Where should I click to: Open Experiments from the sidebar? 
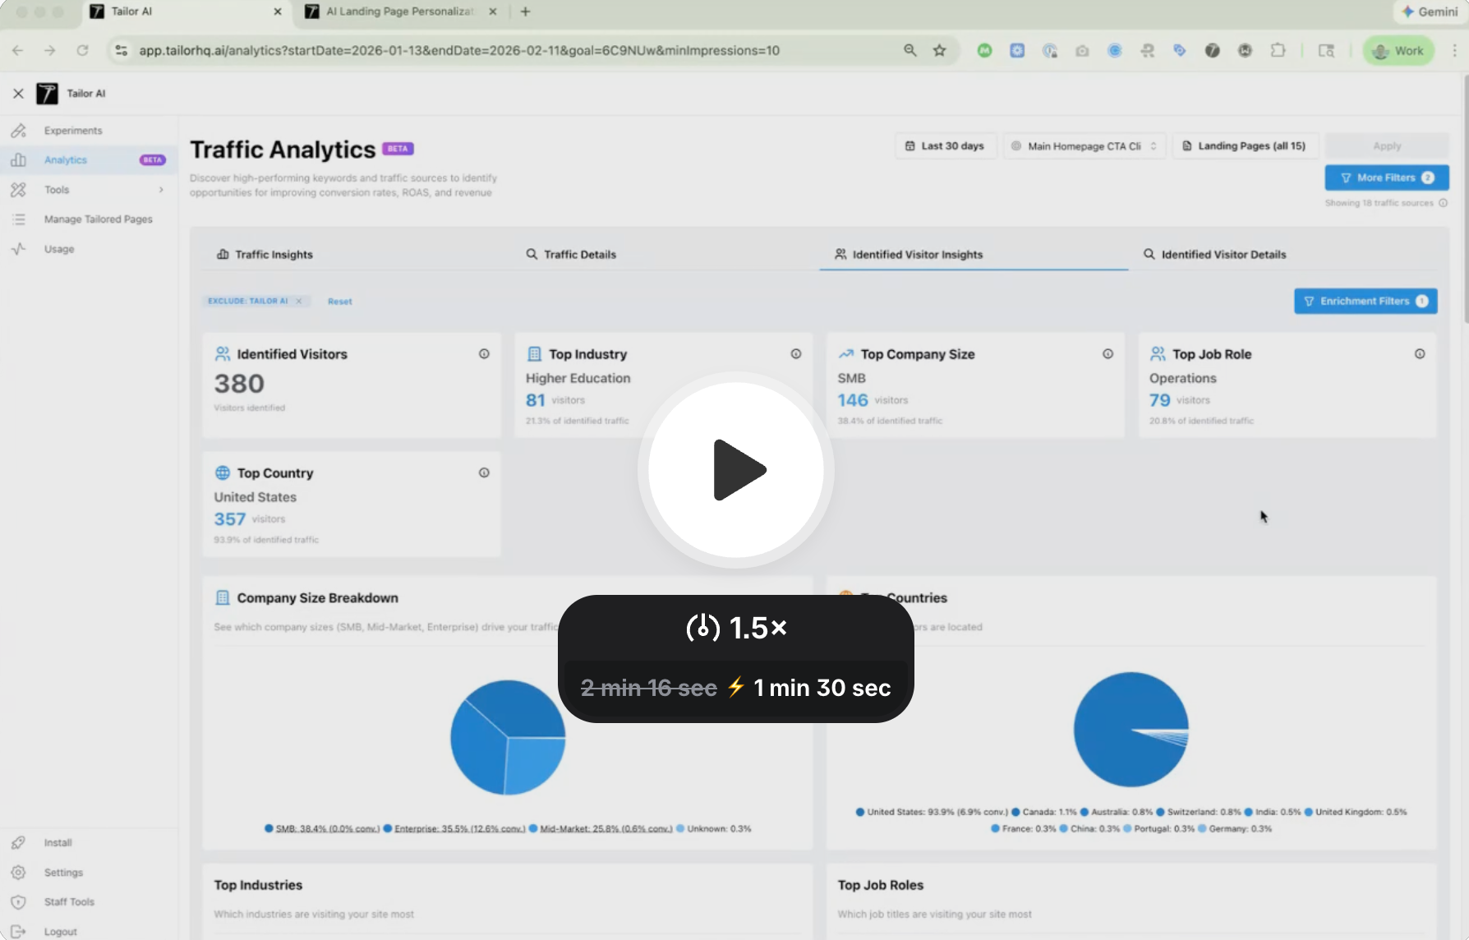coord(73,130)
